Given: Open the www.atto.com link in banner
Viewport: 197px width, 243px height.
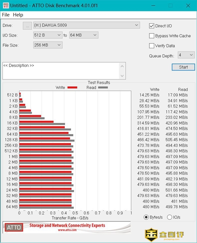Looking at the screenshot, I should pyautogui.click(x=67, y=230).
